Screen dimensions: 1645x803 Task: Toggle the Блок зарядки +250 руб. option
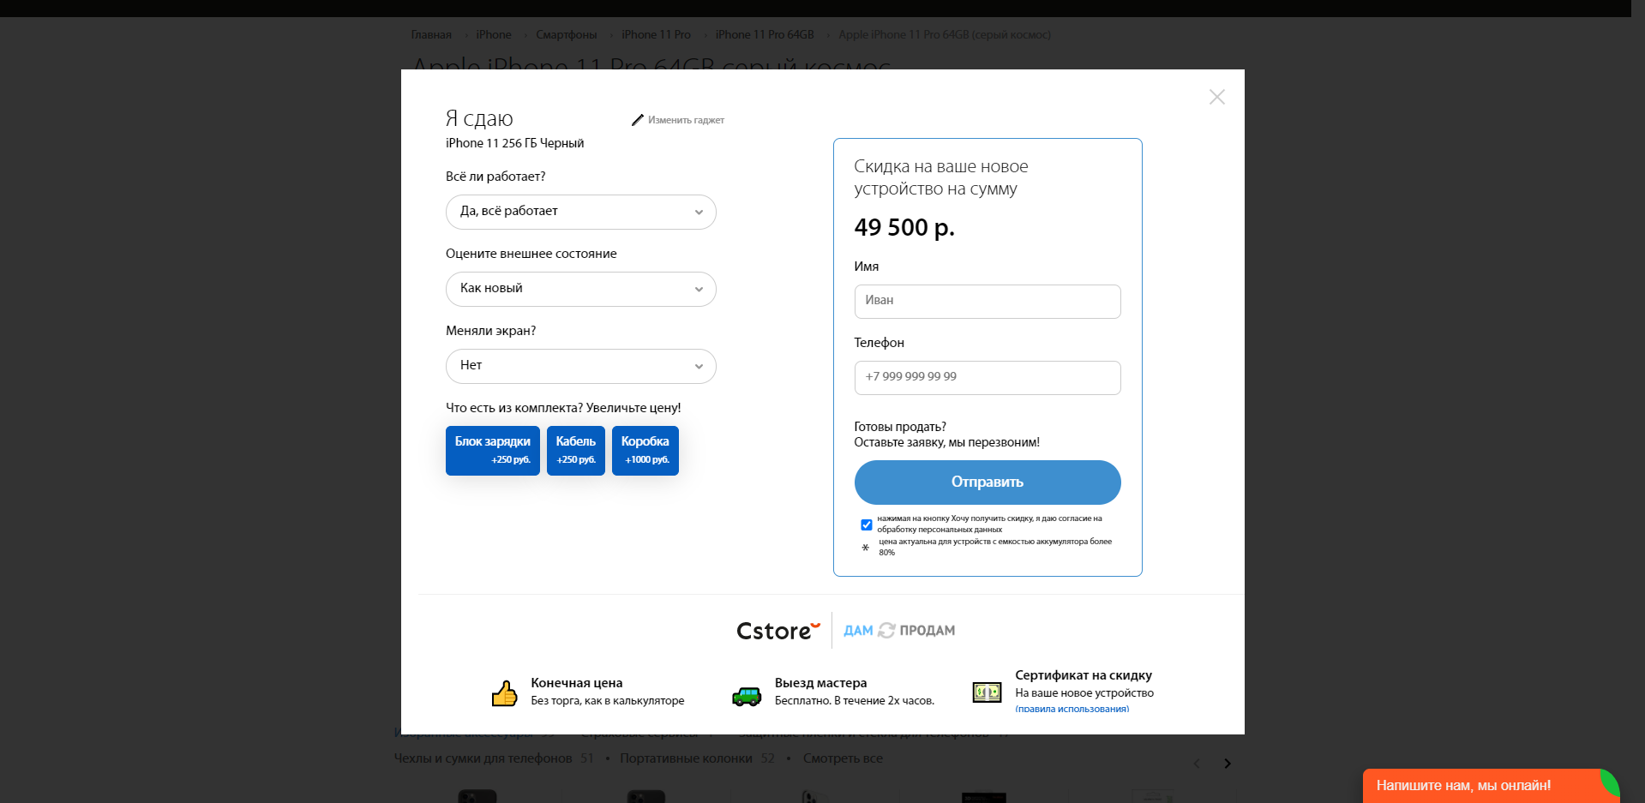pyautogui.click(x=493, y=451)
